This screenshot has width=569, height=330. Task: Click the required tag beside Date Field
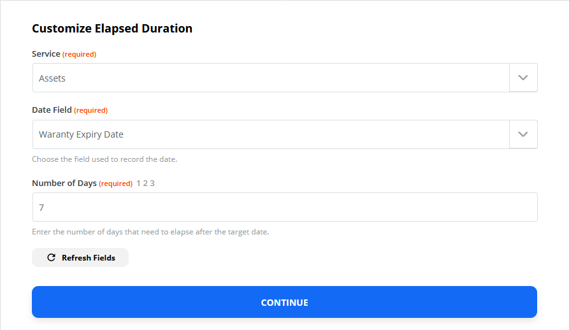point(90,110)
